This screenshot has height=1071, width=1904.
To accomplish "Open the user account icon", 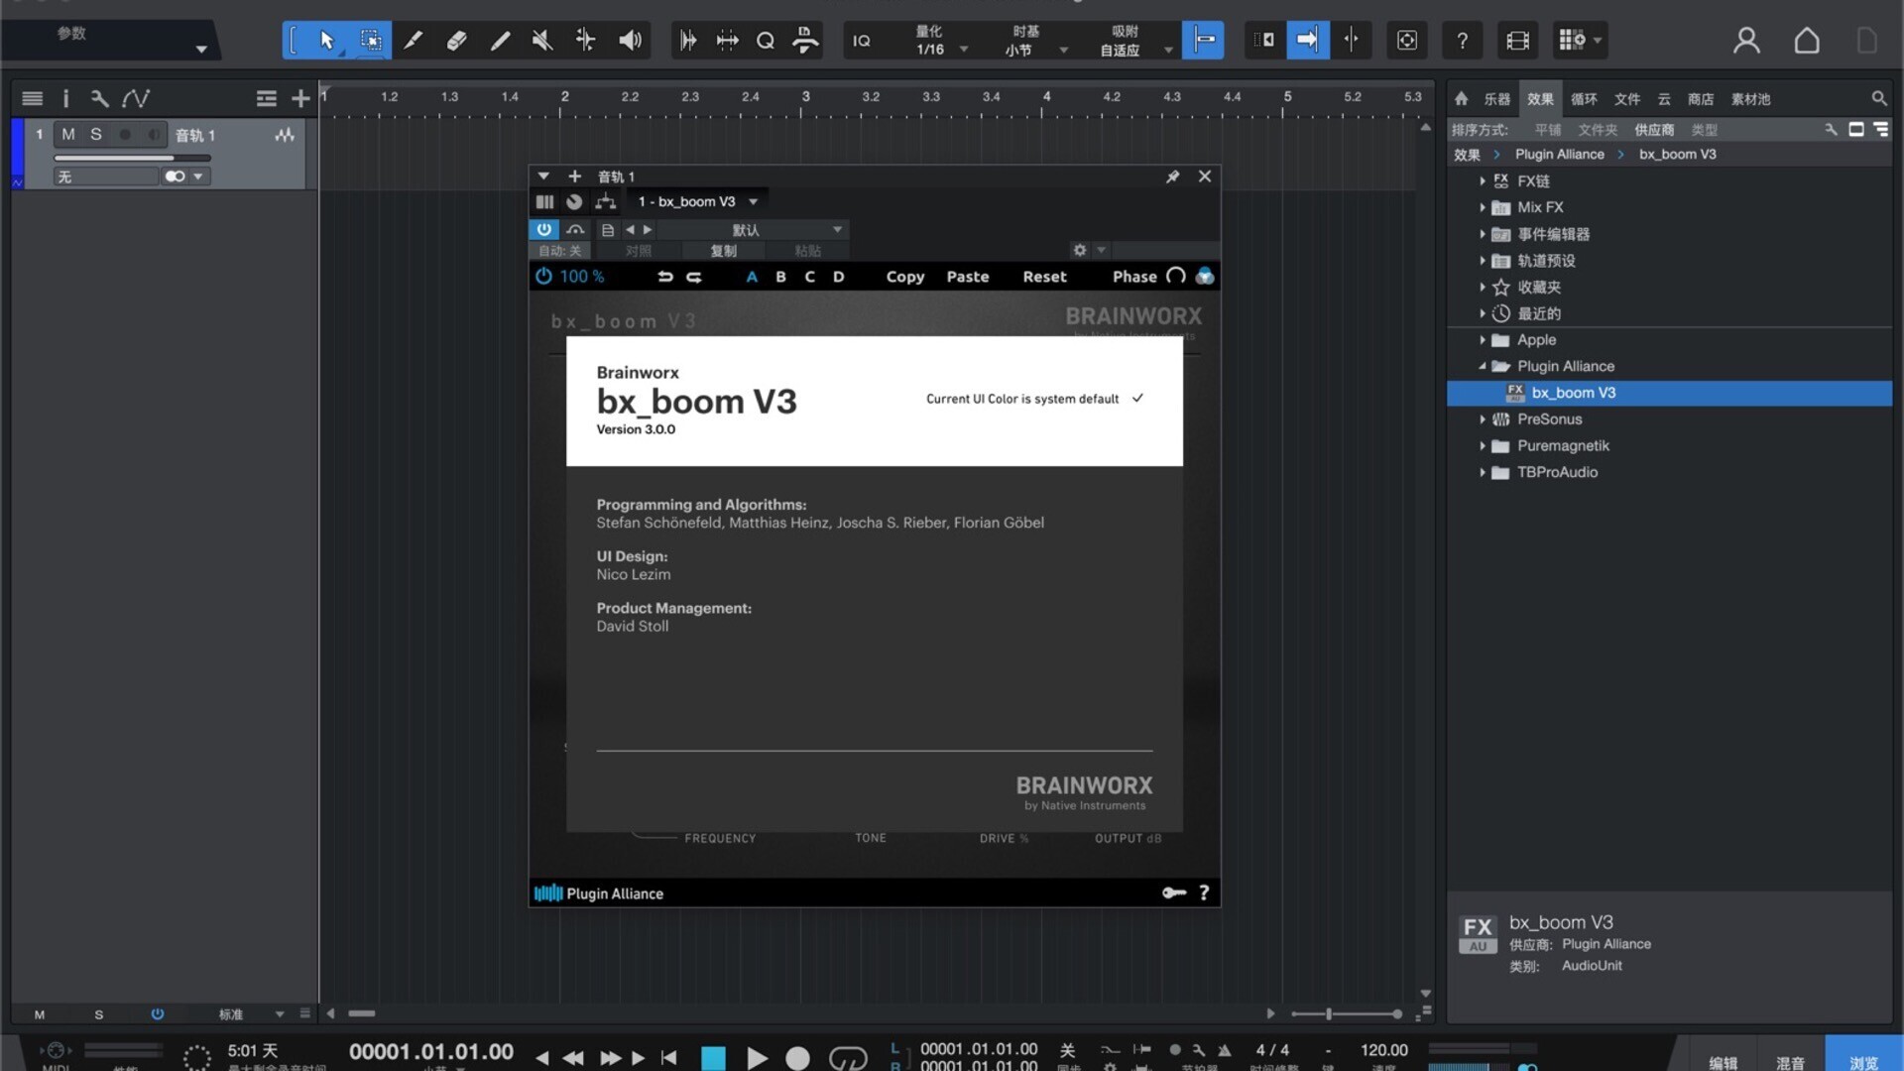I will click(1746, 41).
